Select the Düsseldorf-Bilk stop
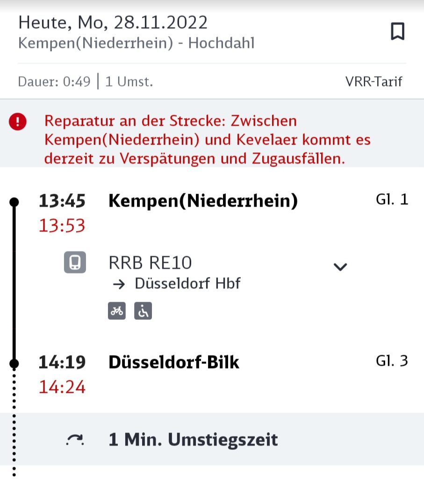 (174, 363)
